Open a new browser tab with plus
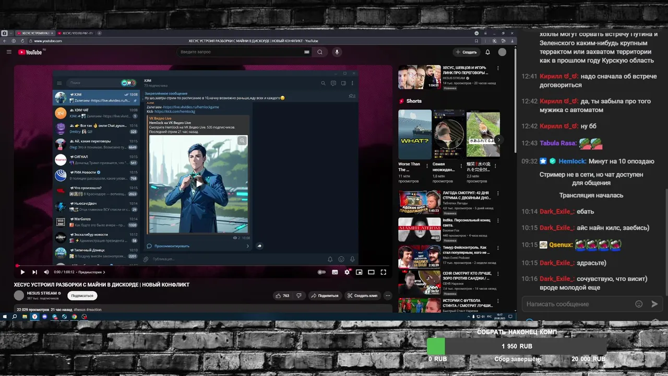Viewport: 668px width, 376px height. pos(99,33)
